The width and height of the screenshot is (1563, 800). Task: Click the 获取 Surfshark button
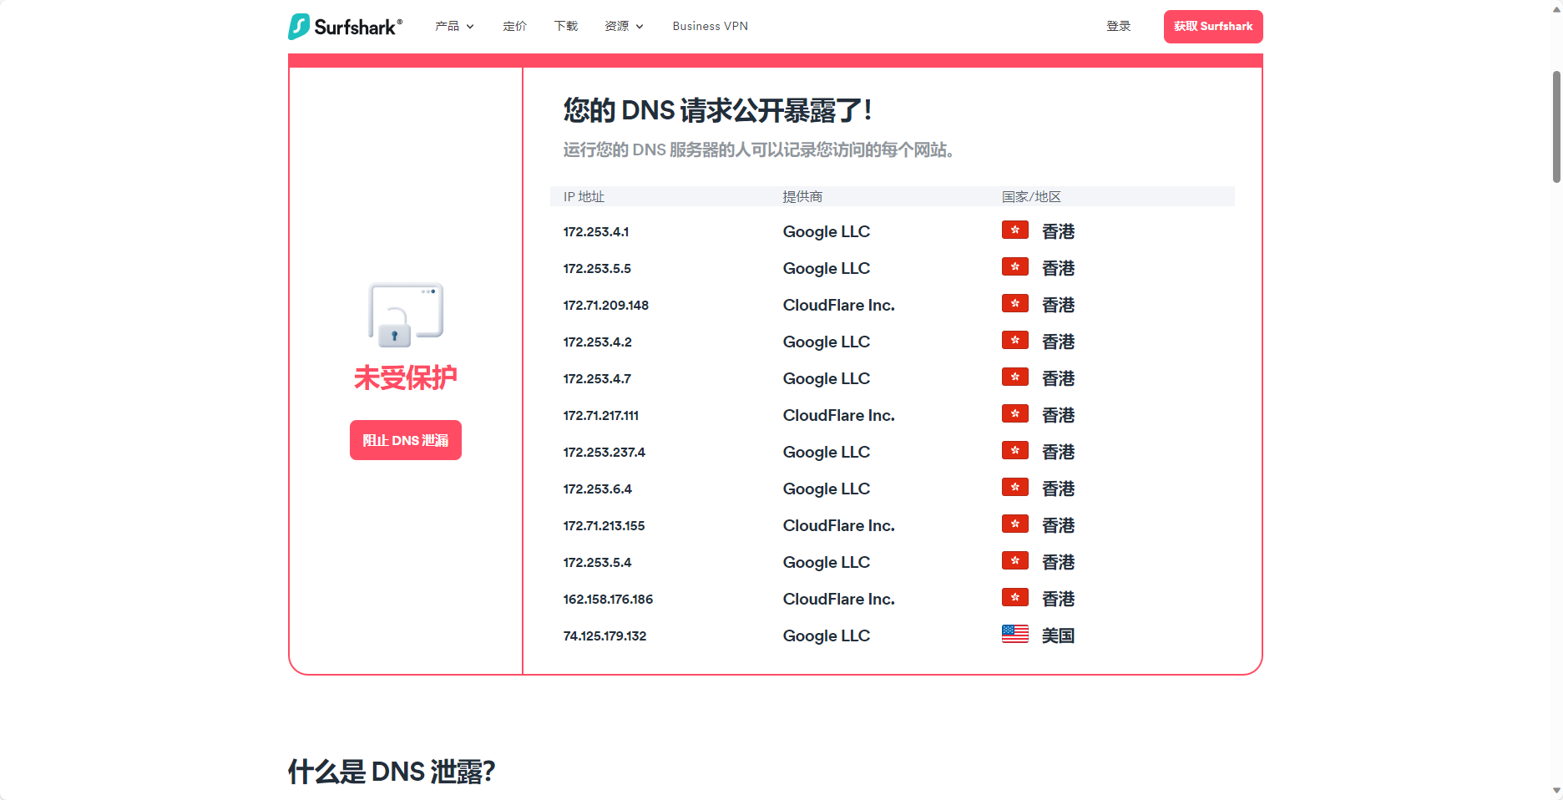tap(1213, 27)
